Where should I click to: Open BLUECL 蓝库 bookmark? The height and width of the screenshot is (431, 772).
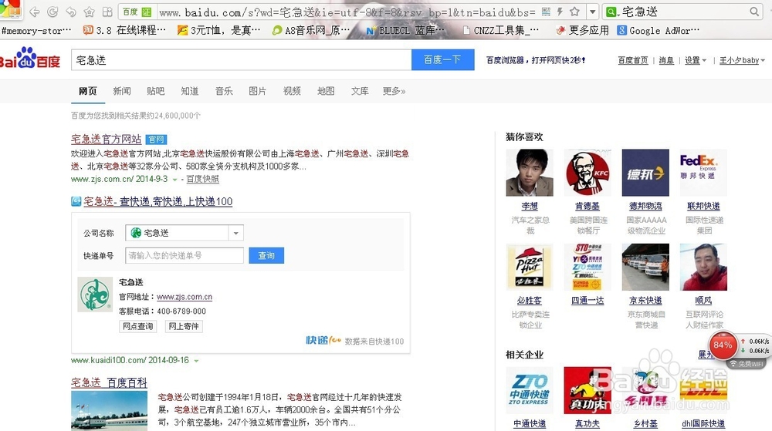coord(405,31)
